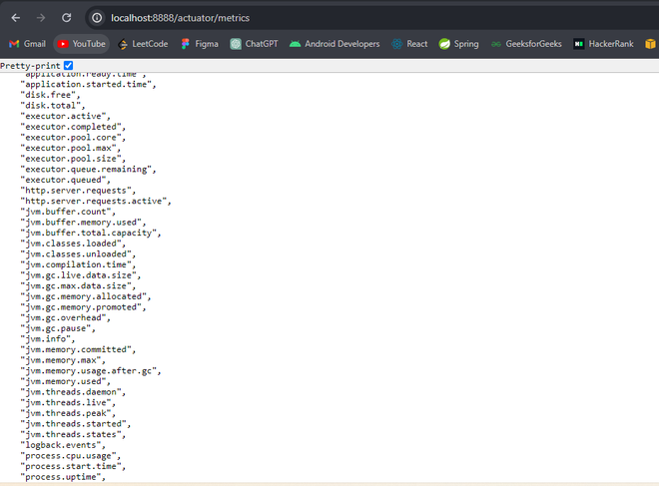Open the Figma bookmark
The image size is (659, 486).
200,44
